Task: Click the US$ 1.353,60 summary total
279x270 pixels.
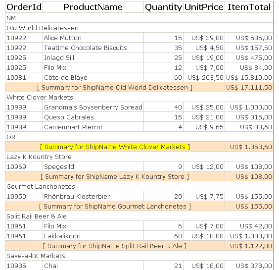Action: (x=249, y=147)
